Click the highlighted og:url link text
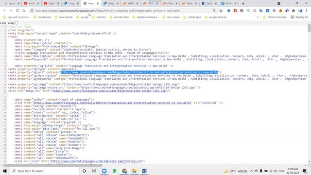Viewport: 311px width, 175px height. click(139, 72)
